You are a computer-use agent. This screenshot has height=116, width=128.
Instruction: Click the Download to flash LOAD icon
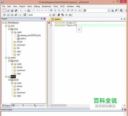click(25, 15)
